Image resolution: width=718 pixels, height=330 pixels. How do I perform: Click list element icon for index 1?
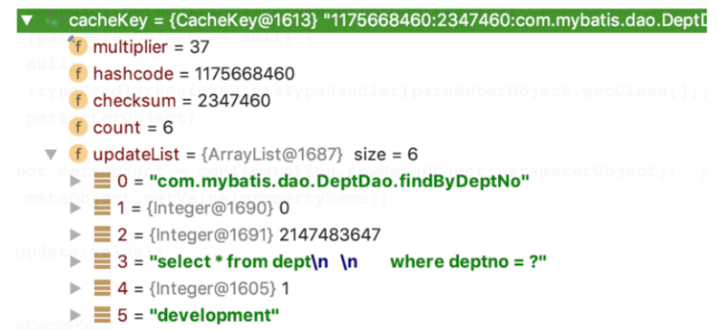(103, 208)
